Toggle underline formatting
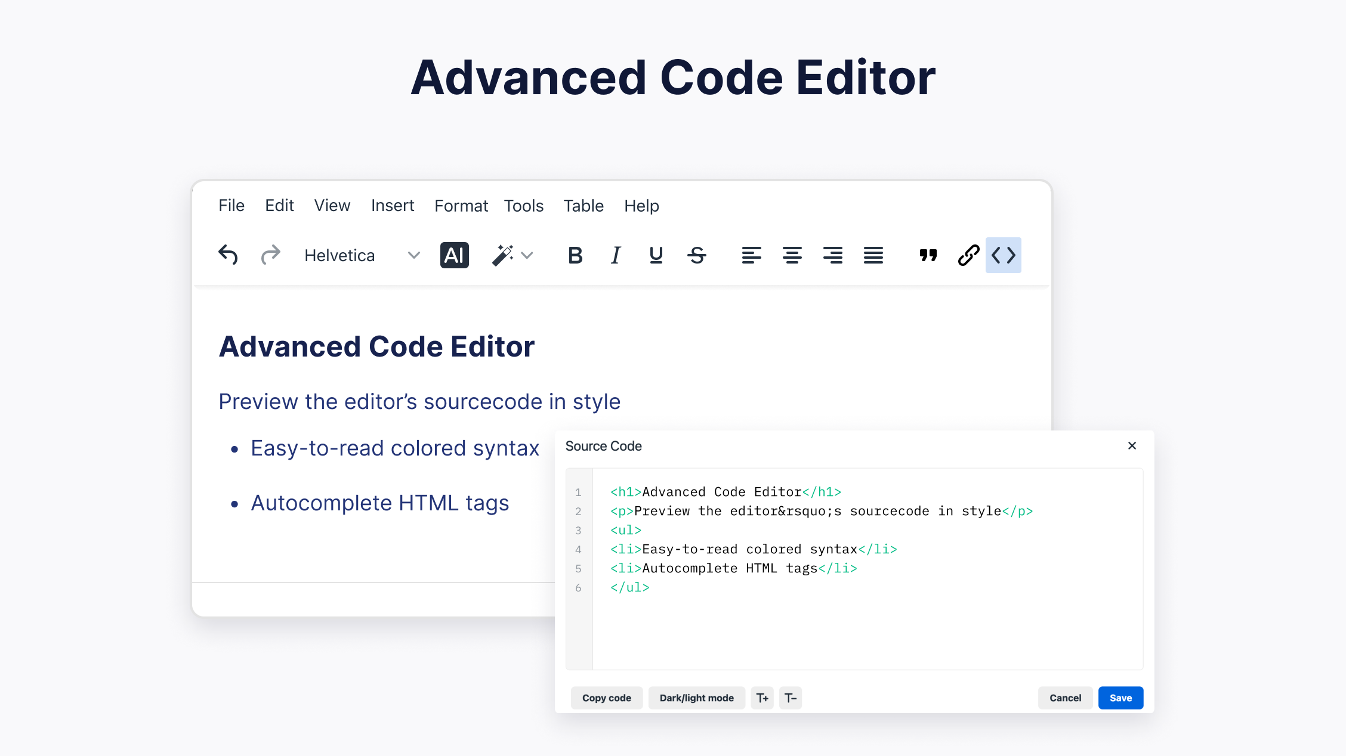The height and width of the screenshot is (756, 1346). 656,255
